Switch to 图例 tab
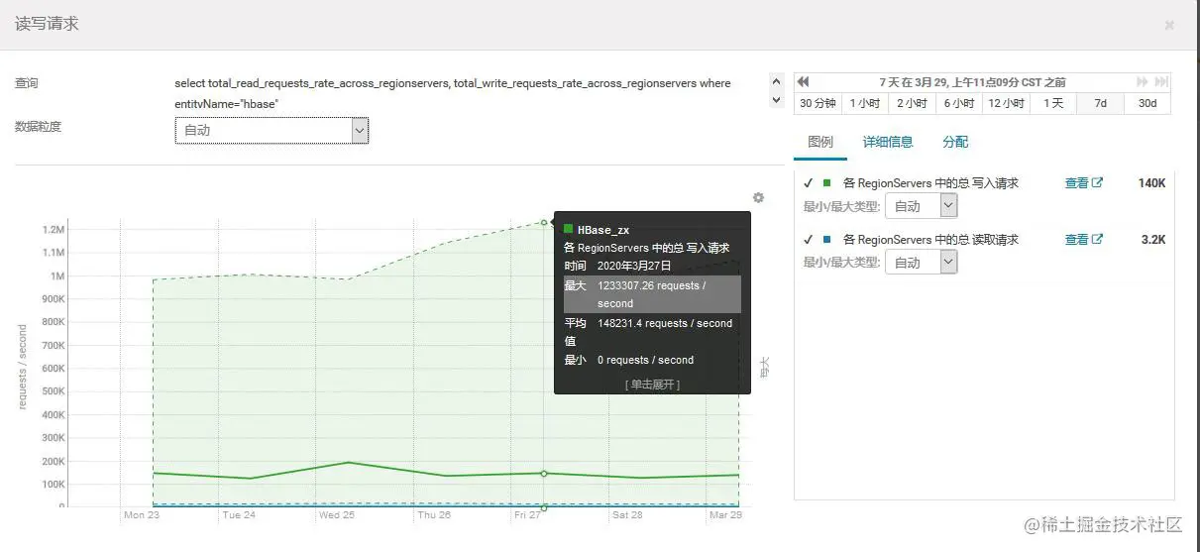Screen dimensions: 1200x552 pyautogui.click(x=820, y=142)
